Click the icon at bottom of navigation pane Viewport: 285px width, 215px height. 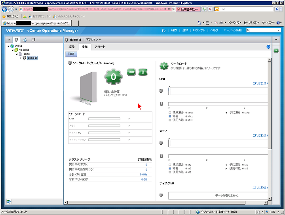pos(9,202)
